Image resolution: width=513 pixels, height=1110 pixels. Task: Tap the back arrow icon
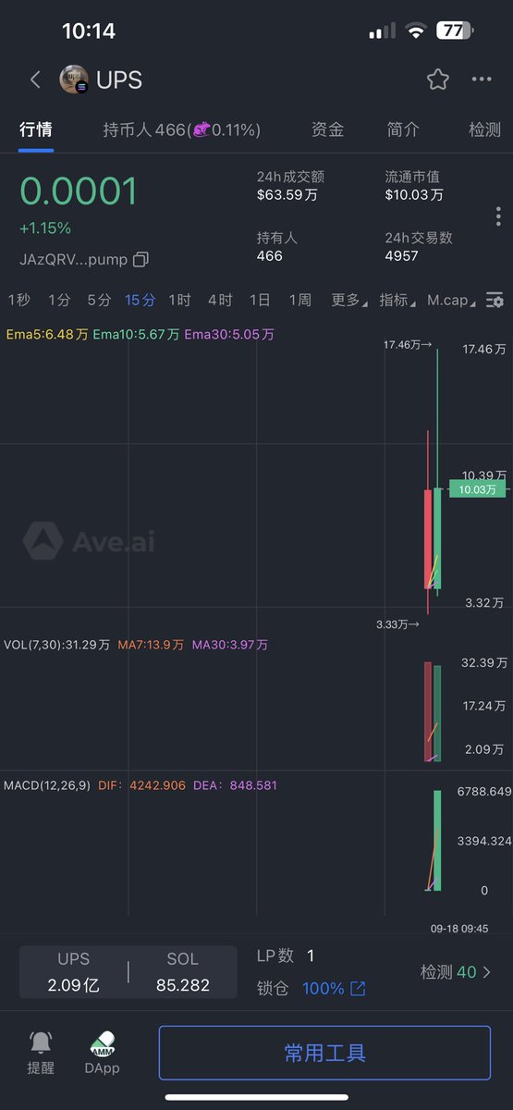pyautogui.click(x=35, y=80)
